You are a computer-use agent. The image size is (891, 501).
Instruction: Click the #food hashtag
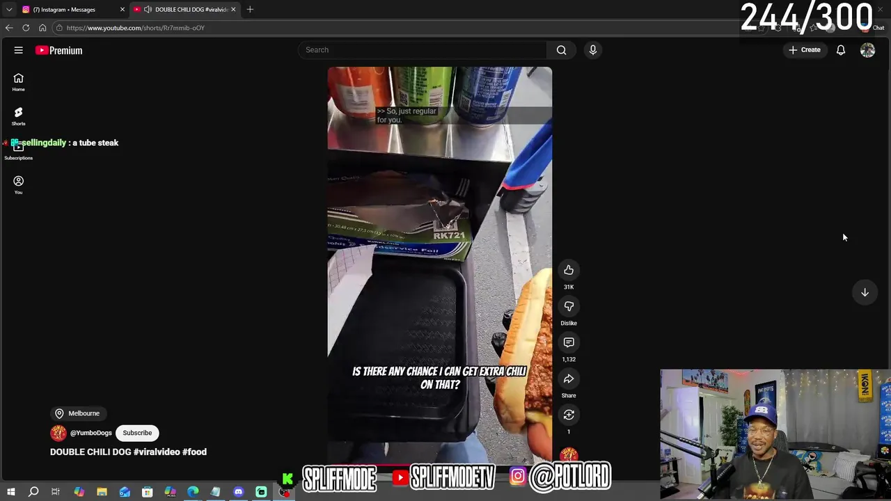coord(194,452)
